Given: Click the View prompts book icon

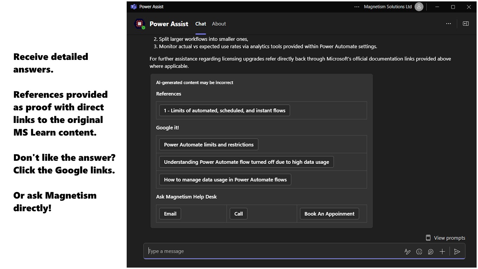Looking at the screenshot, I should click(x=428, y=238).
